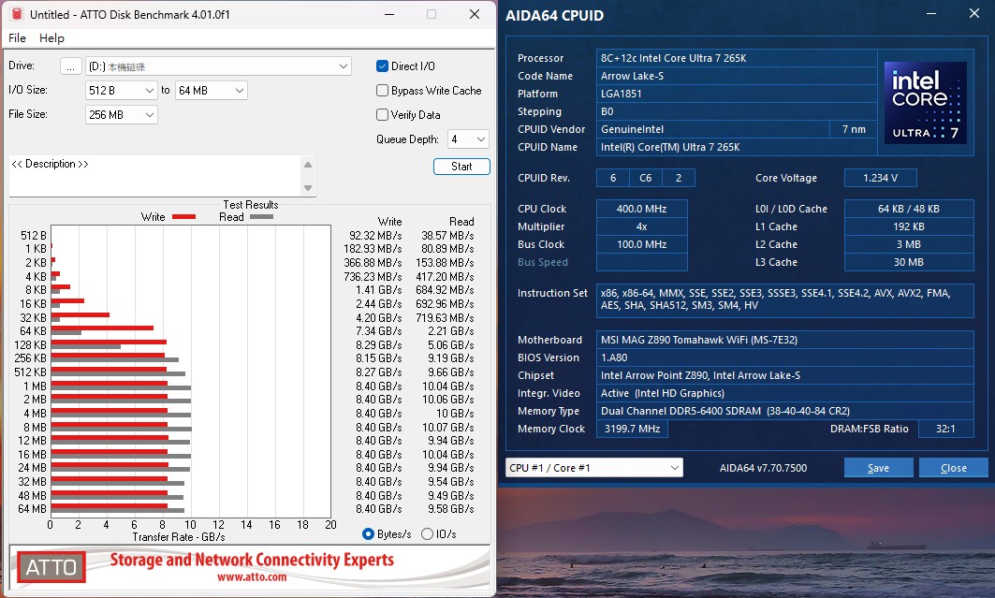
Task: Open the CPU #1 / Core #1 dropdown
Action: [594, 467]
